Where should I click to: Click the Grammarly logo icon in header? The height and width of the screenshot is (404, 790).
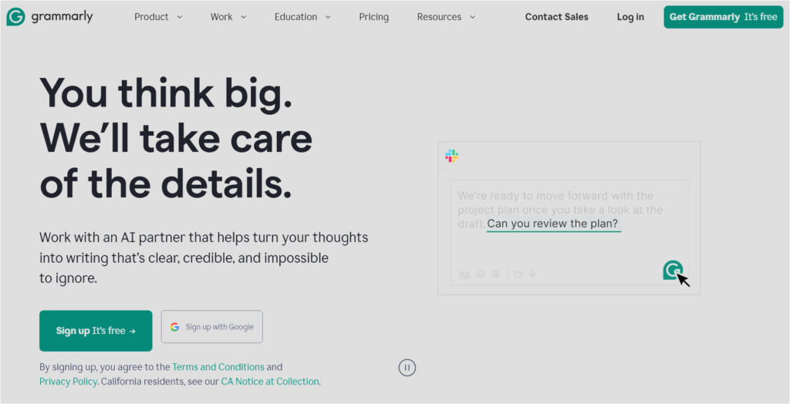pos(15,17)
